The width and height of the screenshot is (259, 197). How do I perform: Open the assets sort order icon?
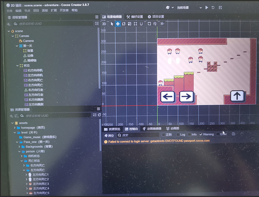pos(17,116)
